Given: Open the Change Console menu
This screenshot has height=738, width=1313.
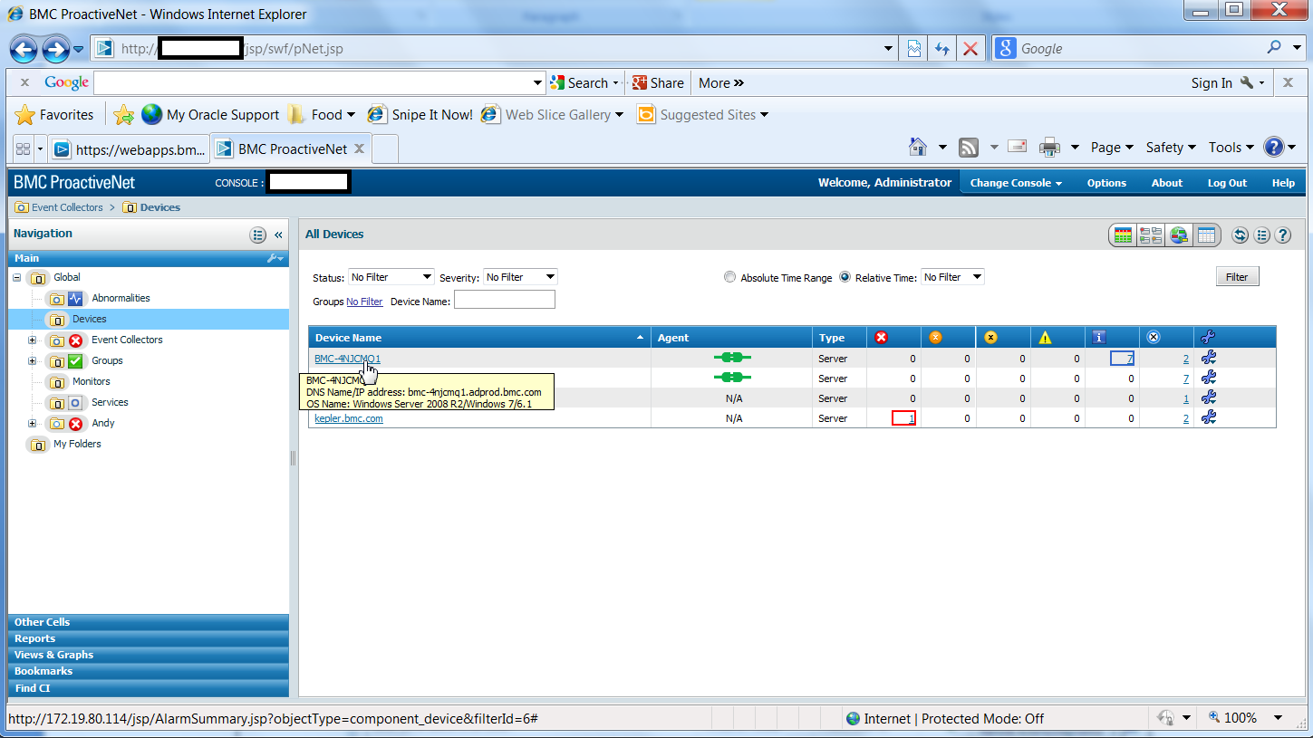Looking at the screenshot, I should point(1016,183).
